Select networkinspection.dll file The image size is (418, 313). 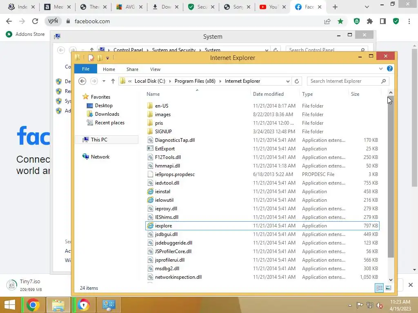pos(178,277)
